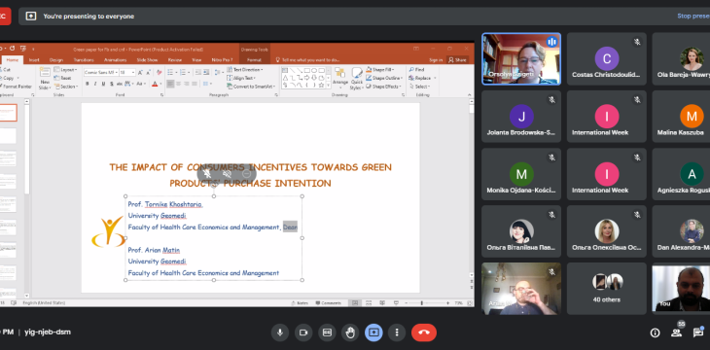Align text right in Paragraph group
Screen dimensions: 710x350
pyautogui.click(x=187, y=84)
